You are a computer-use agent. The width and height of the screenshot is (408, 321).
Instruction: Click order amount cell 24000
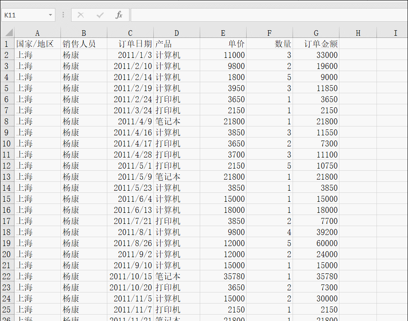coord(316,254)
